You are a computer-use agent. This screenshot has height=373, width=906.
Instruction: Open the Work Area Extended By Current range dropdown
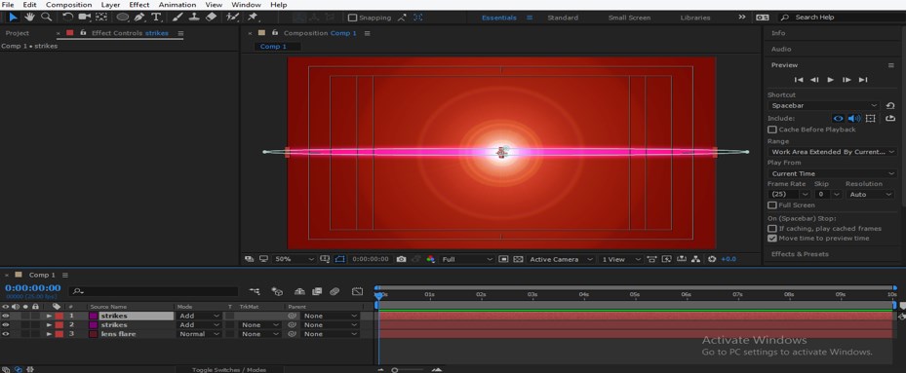(x=832, y=152)
